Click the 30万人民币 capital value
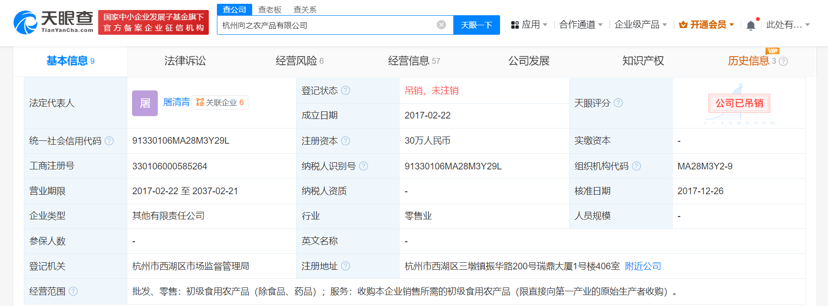This screenshot has width=828, height=306. [428, 141]
